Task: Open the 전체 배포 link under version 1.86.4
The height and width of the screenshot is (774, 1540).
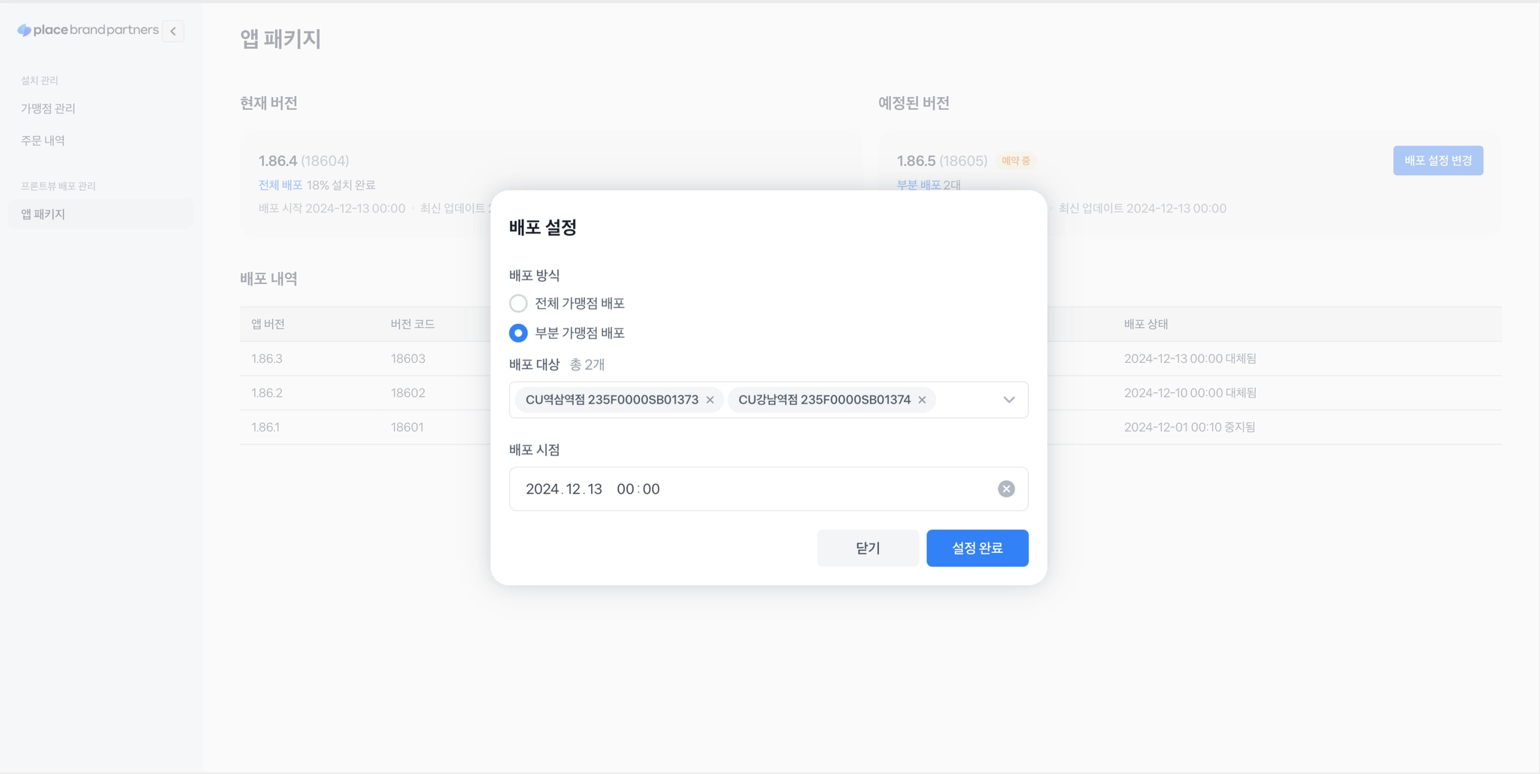Action: click(280, 185)
